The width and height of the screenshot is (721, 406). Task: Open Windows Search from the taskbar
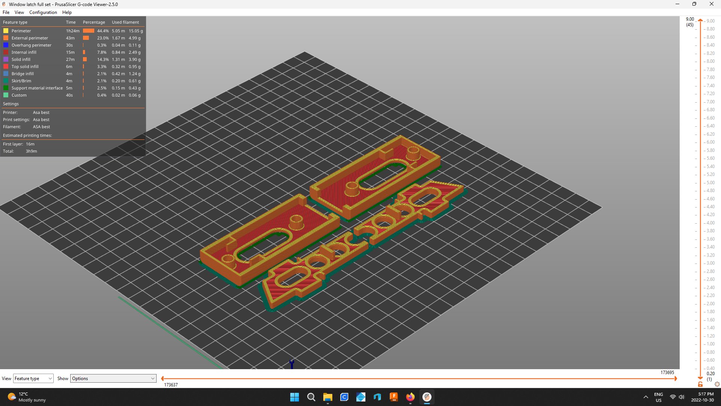pyautogui.click(x=311, y=397)
